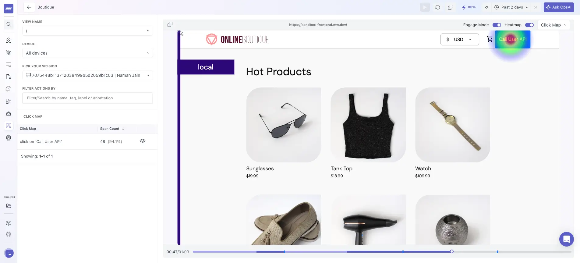Viewport: 580px width, 263px height.
Task: Open the All devices dropdown
Action: click(x=87, y=53)
